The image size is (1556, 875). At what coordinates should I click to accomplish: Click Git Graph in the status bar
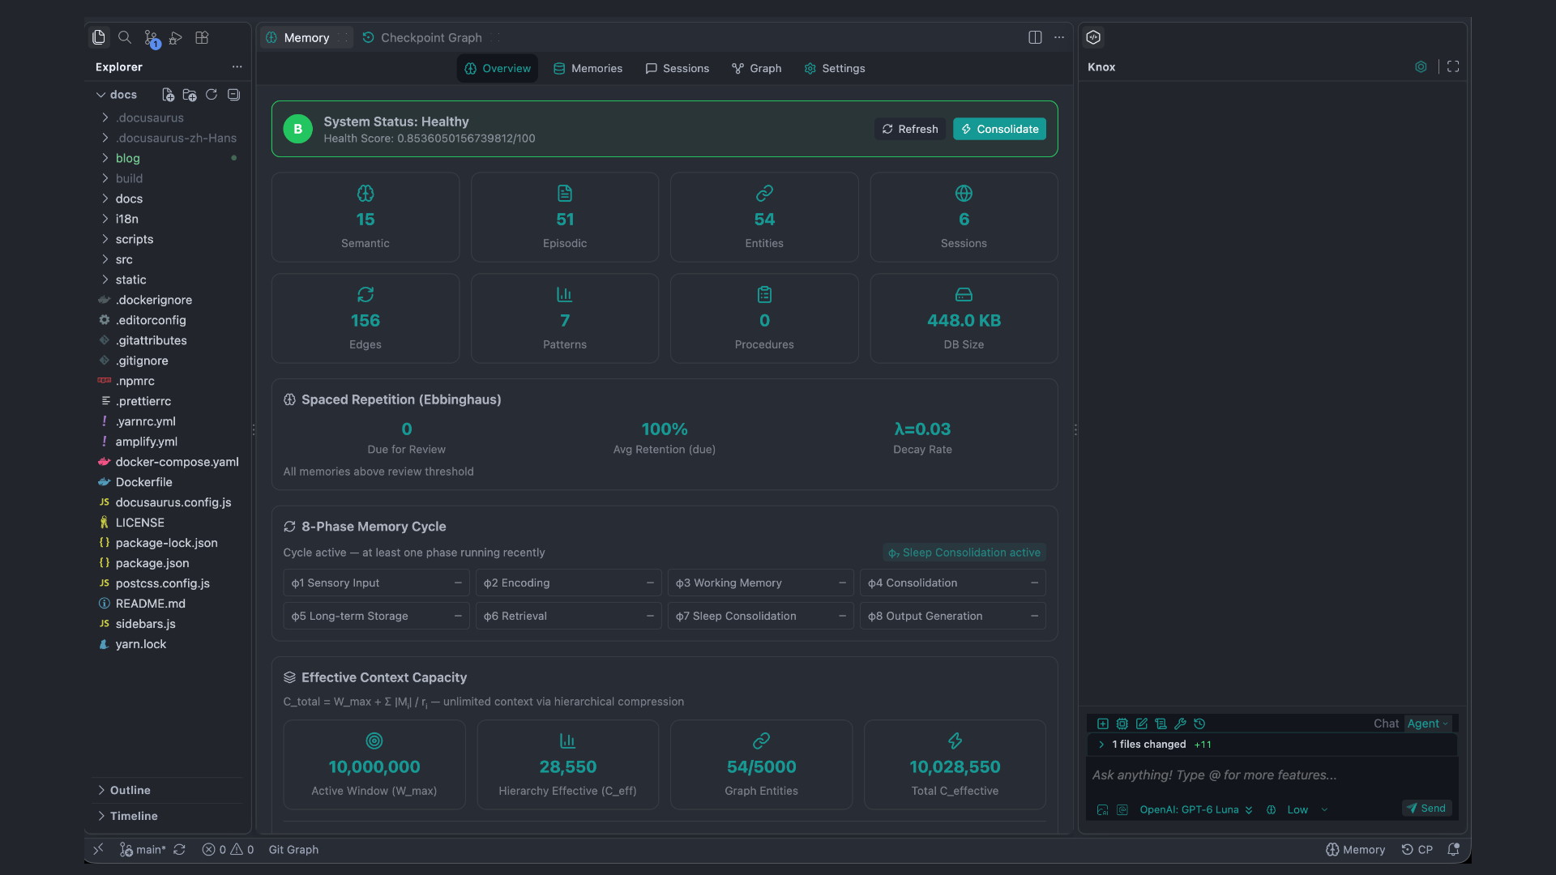pyautogui.click(x=293, y=849)
